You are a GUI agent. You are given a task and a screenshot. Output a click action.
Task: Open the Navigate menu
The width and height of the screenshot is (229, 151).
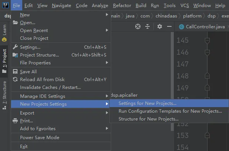(62, 6)
